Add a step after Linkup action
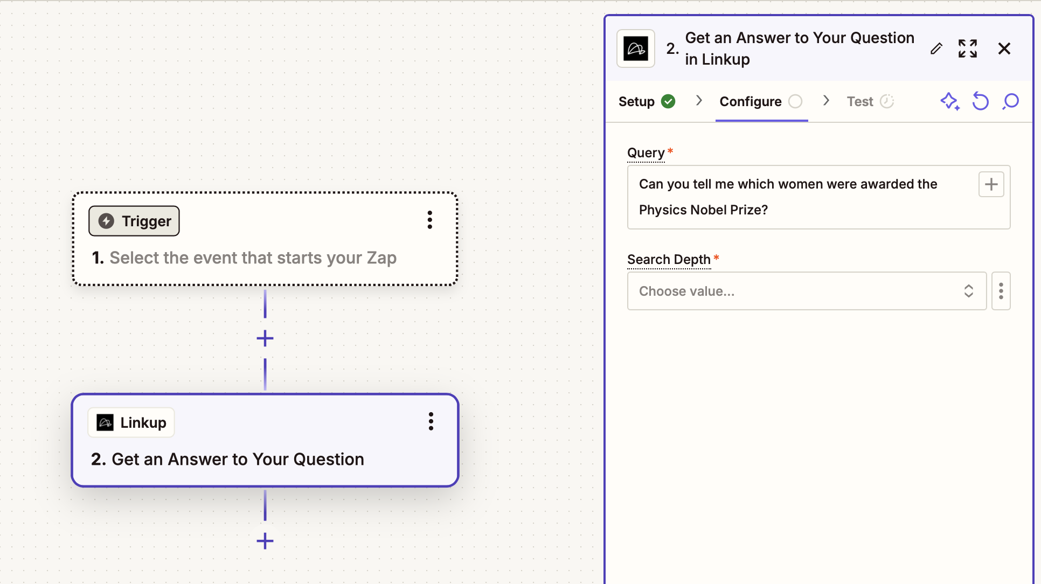Image resolution: width=1041 pixels, height=584 pixels. click(265, 540)
